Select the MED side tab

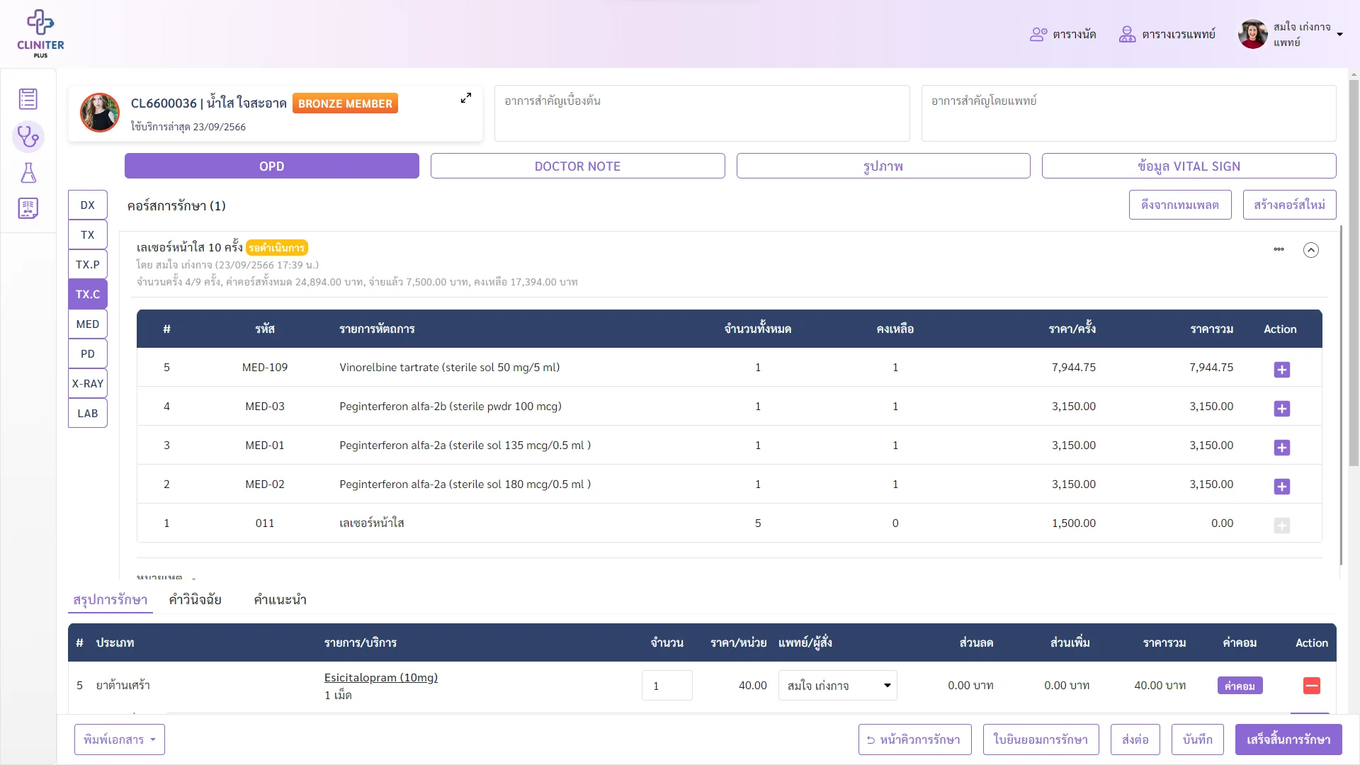click(88, 324)
